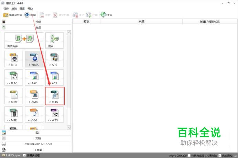The image size is (238, 158).
Task: Choose the -> AMR converter
Action: click(34, 96)
